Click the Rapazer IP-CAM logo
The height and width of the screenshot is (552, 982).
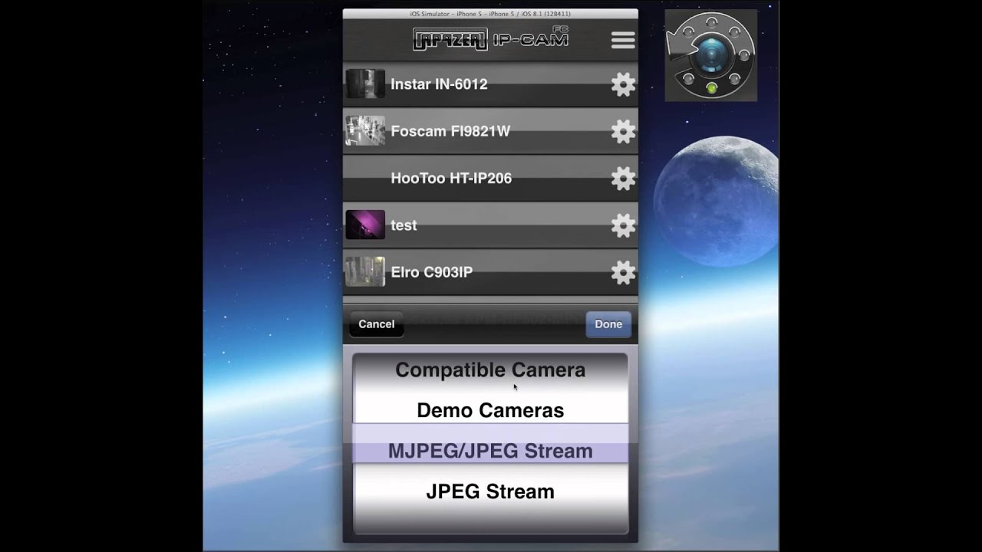click(490, 38)
